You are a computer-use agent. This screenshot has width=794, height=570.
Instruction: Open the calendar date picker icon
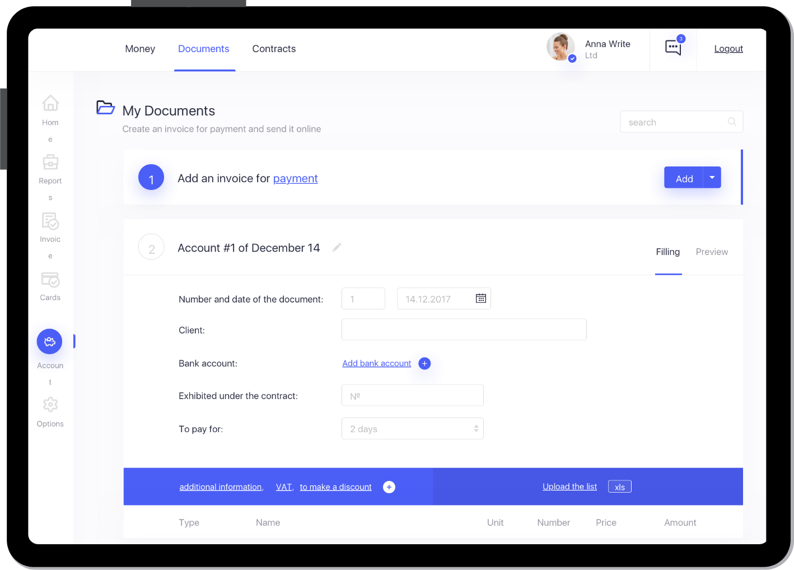point(481,298)
